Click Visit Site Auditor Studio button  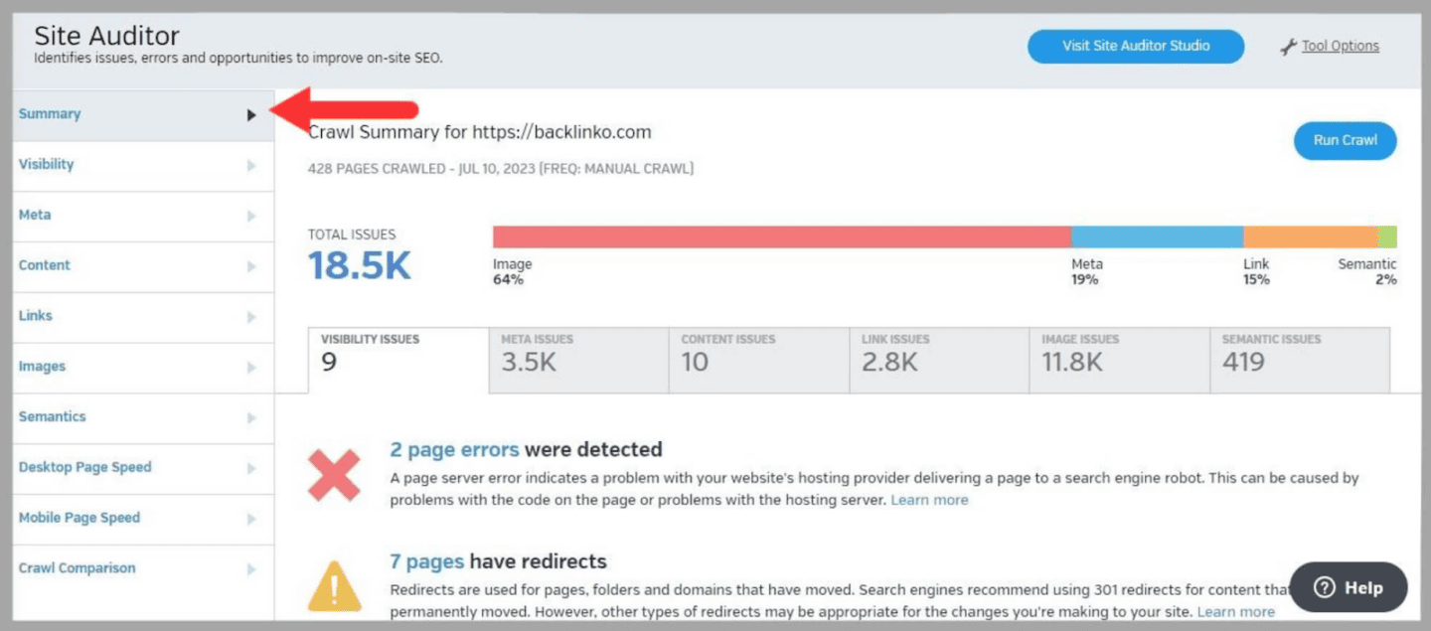(1135, 46)
